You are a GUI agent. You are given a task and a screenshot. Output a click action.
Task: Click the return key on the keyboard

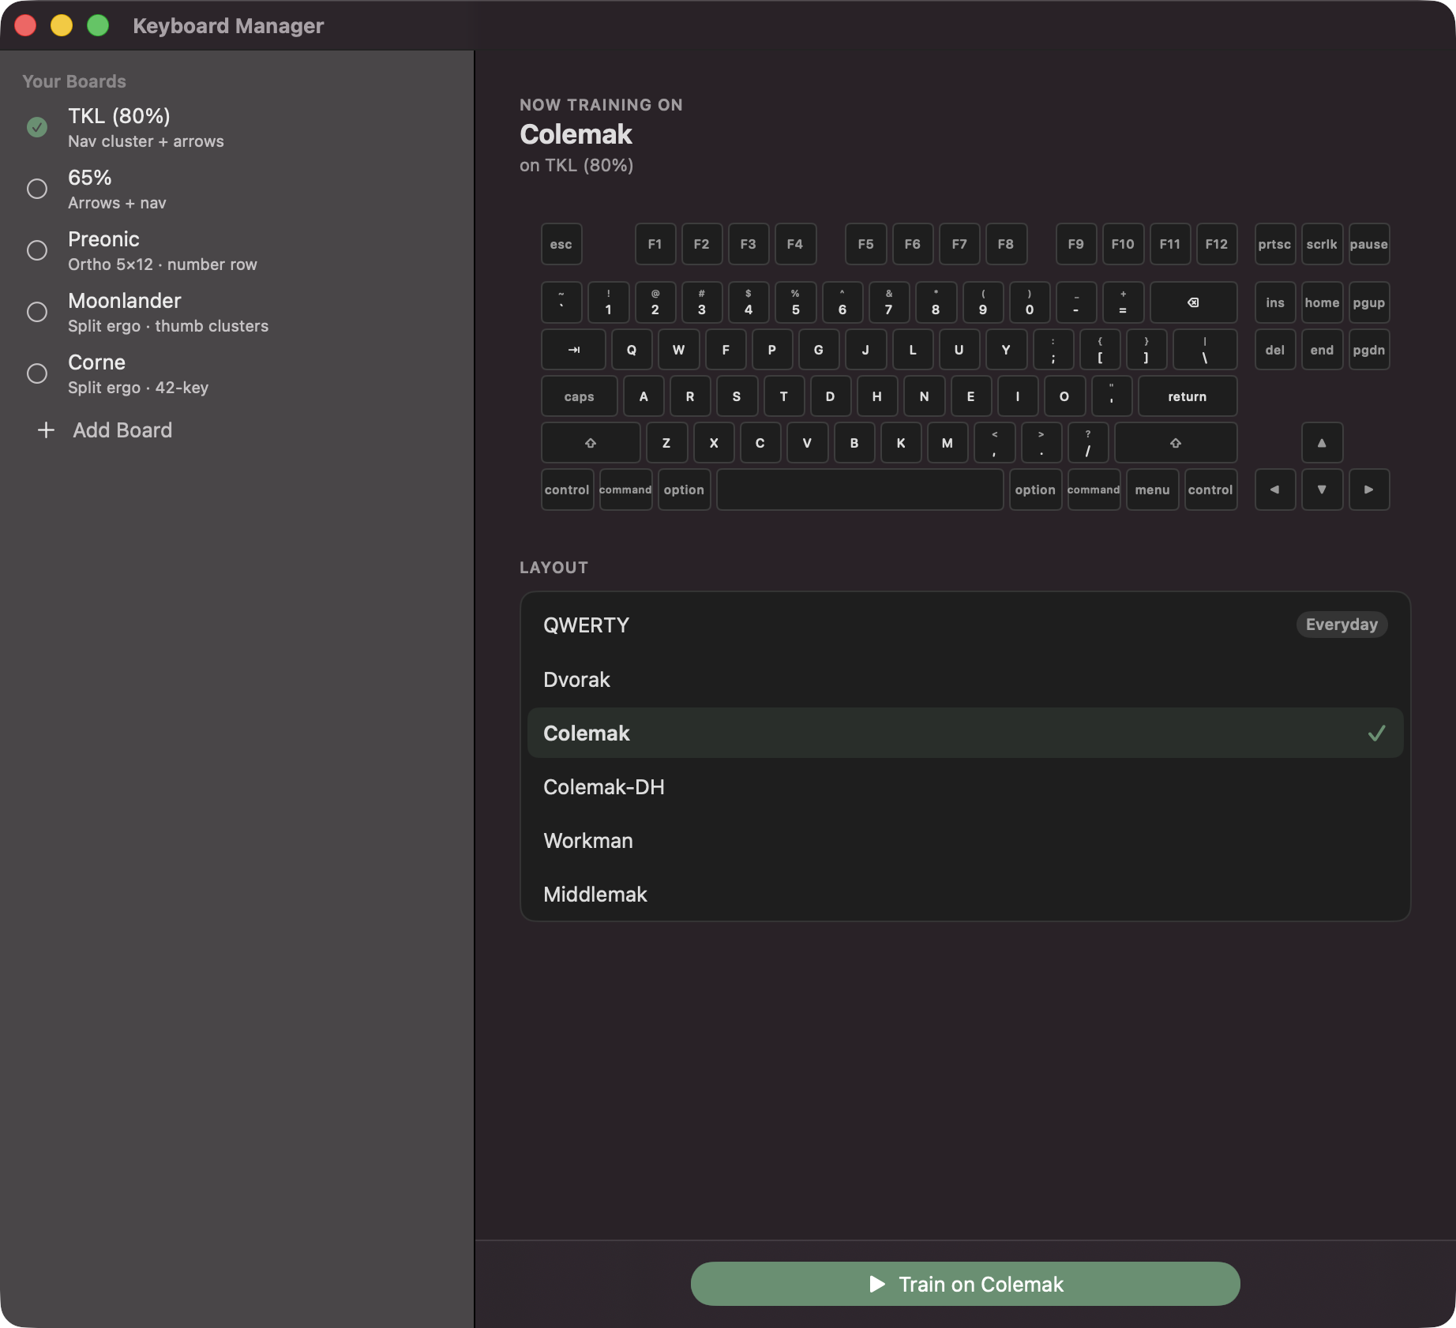tap(1188, 396)
